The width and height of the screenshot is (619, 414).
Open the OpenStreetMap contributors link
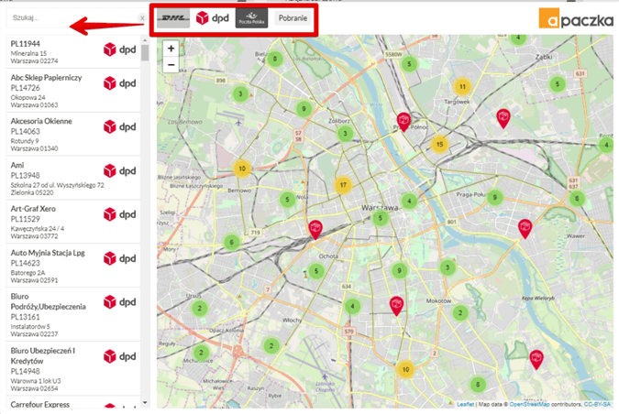coord(529,404)
